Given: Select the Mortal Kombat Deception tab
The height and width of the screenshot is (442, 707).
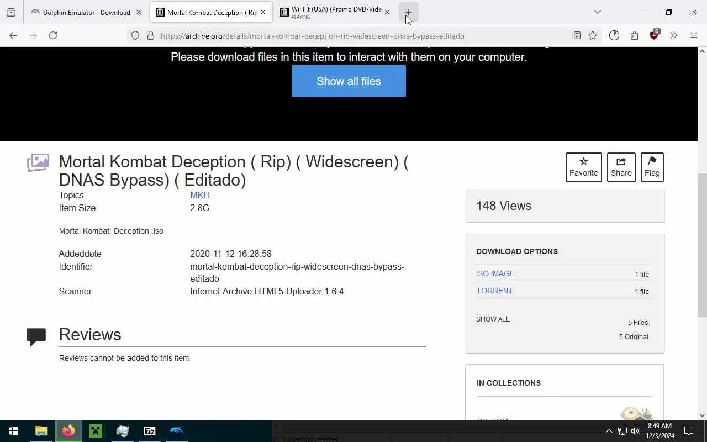Looking at the screenshot, I should pyautogui.click(x=212, y=12).
